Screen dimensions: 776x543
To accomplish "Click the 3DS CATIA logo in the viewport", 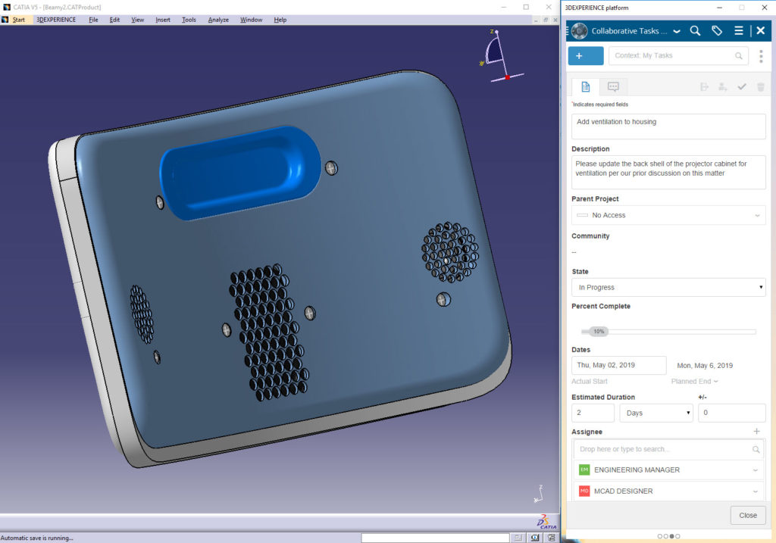I will [x=546, y=522].
